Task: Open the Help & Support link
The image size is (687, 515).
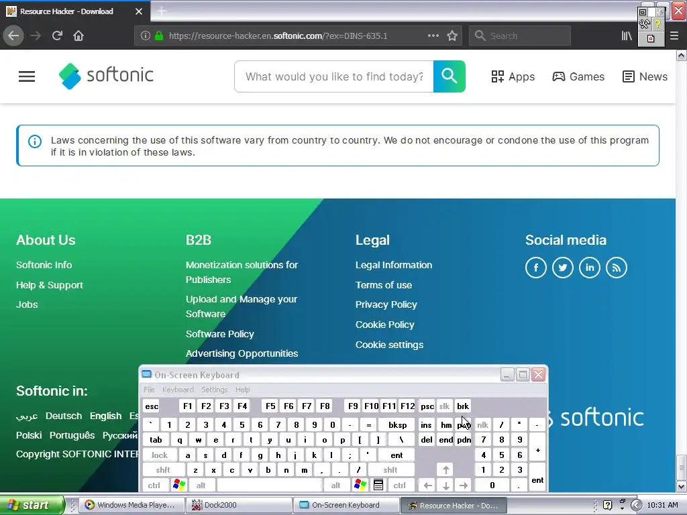Action: (x=50, y=285)
